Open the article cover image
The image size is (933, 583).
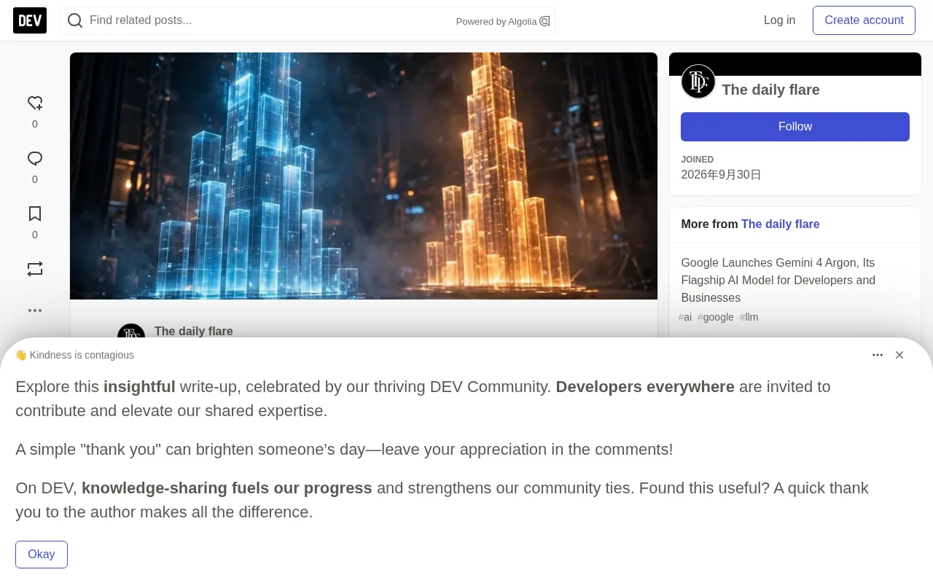[364, 176]
